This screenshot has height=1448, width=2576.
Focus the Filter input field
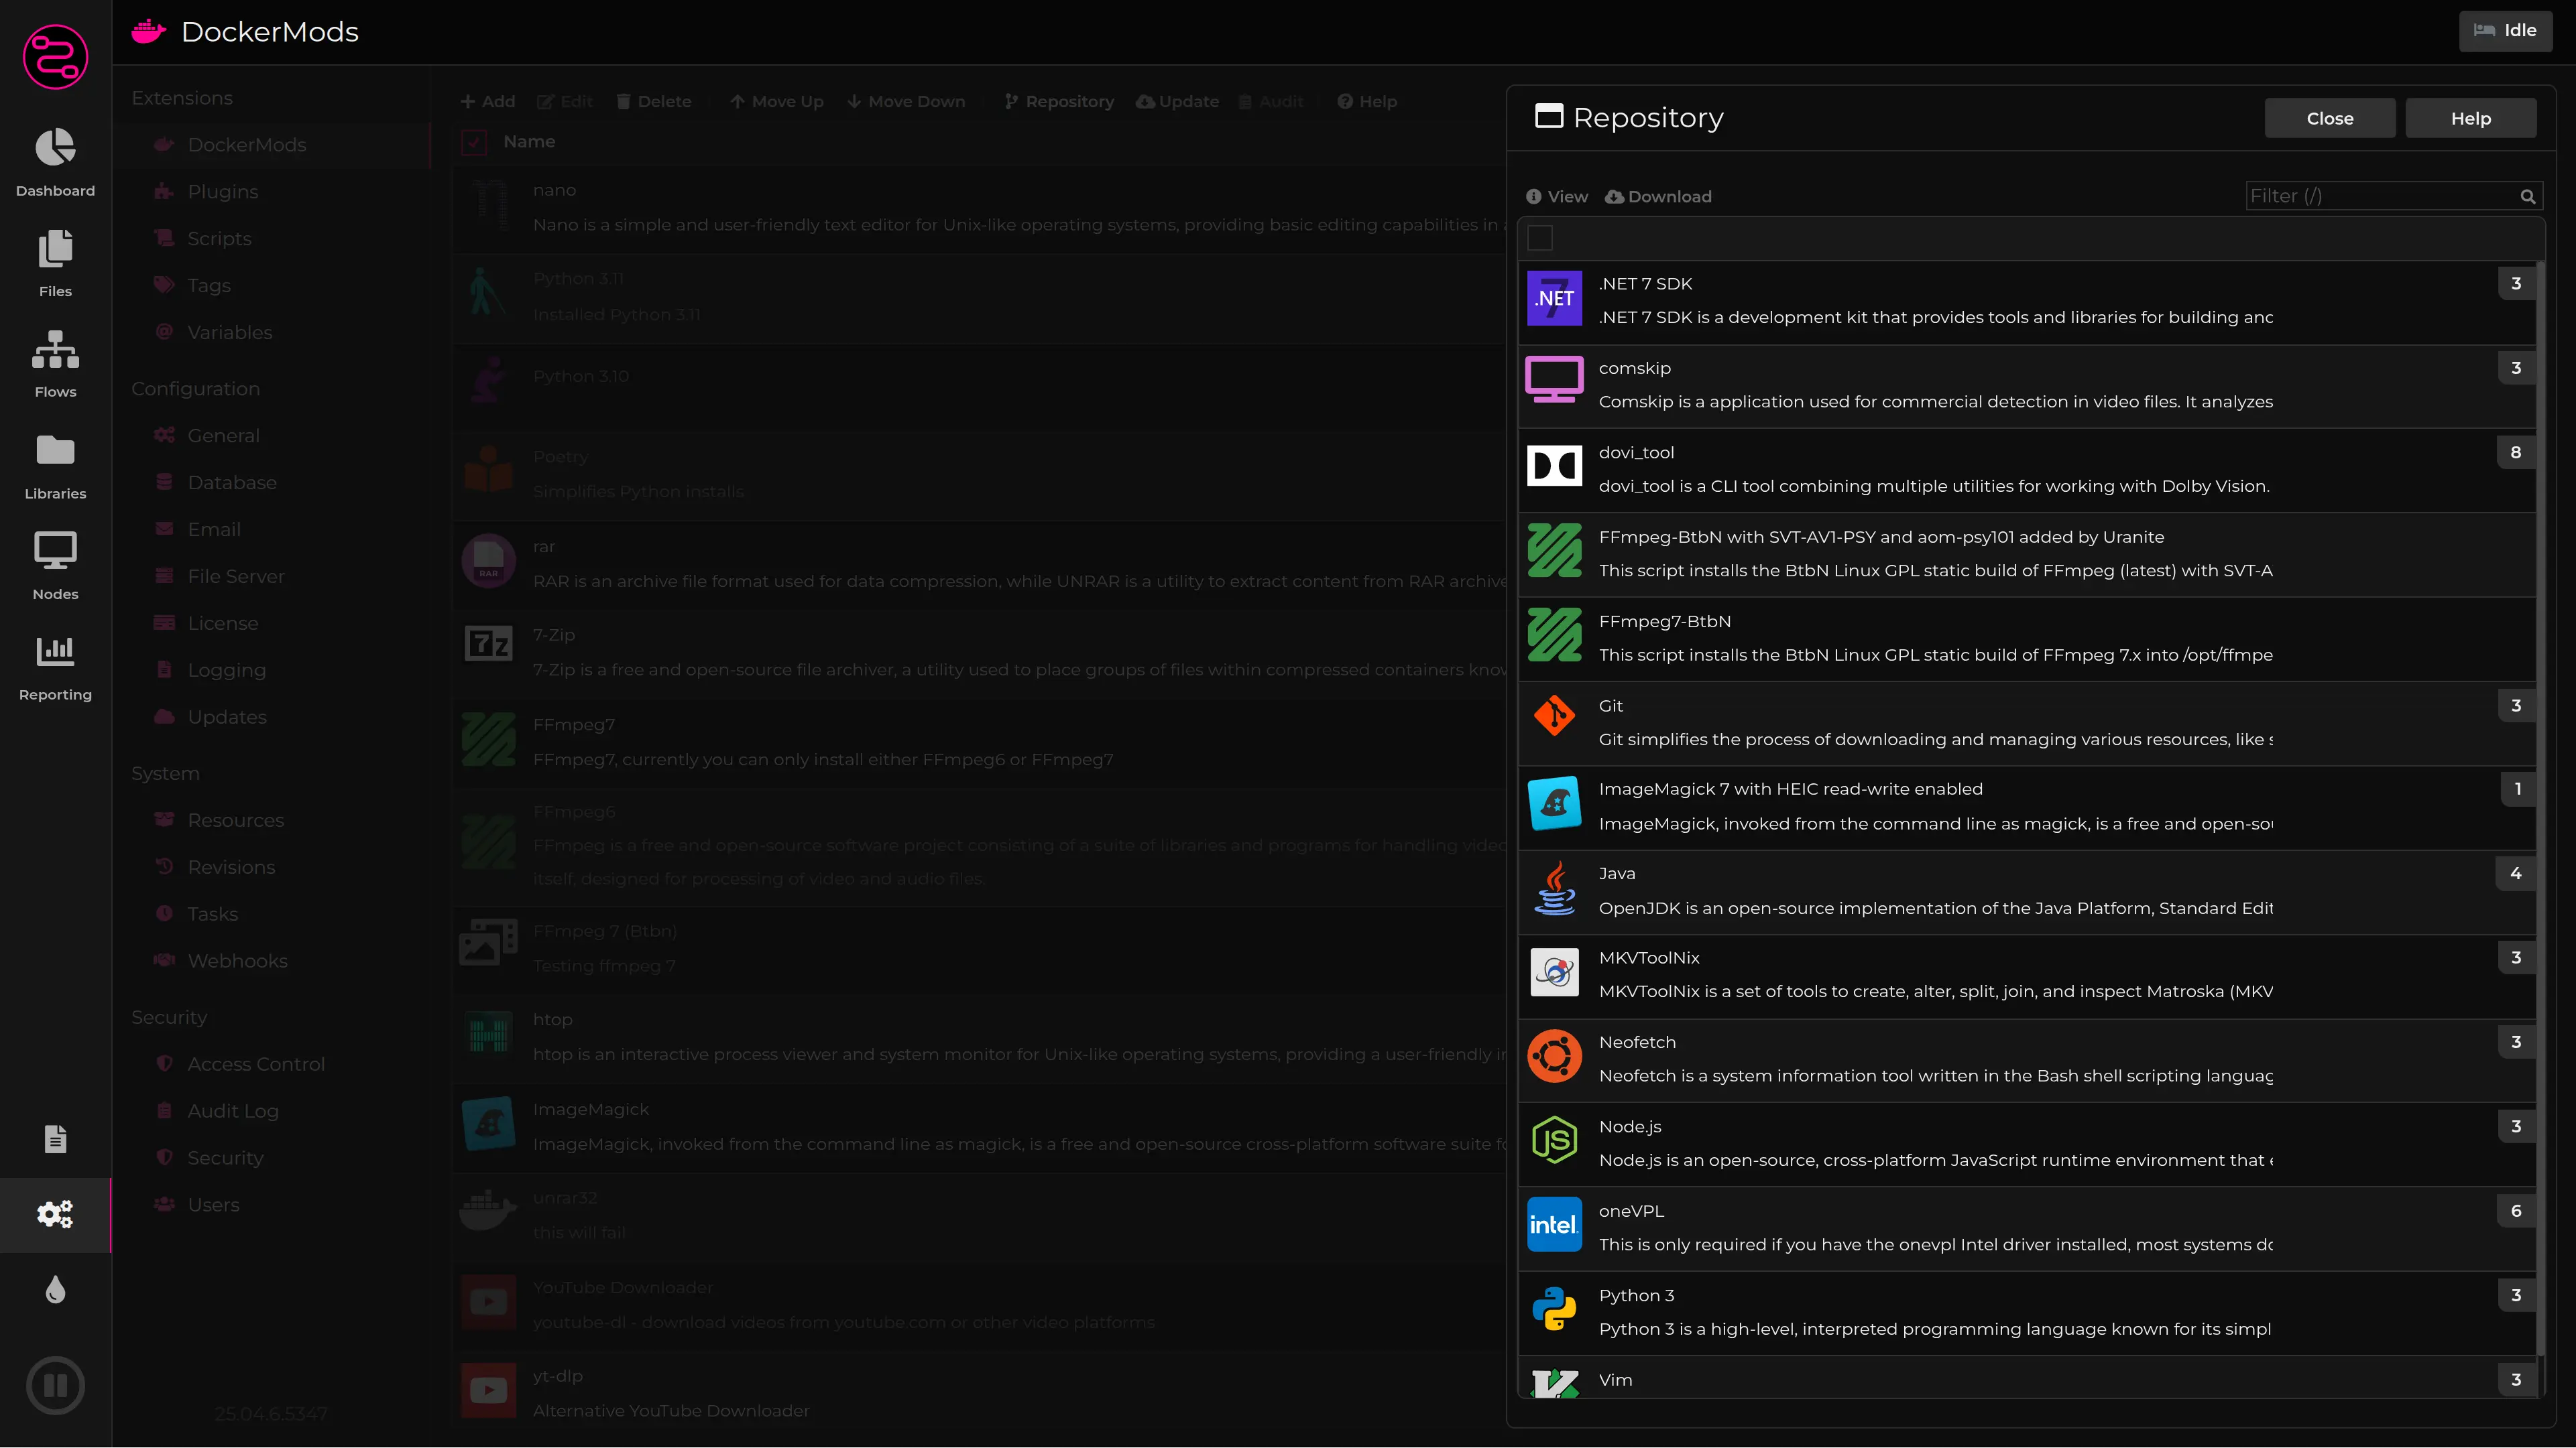pyautogui.click(x=2380, y=197)
